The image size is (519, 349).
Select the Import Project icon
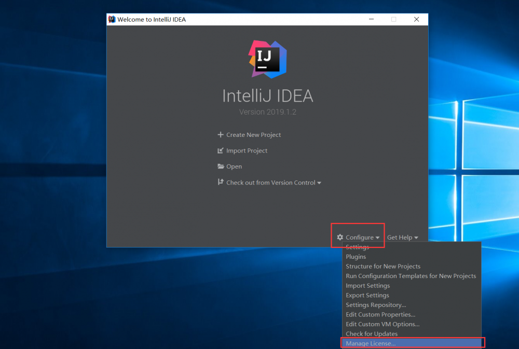point(220,150)
